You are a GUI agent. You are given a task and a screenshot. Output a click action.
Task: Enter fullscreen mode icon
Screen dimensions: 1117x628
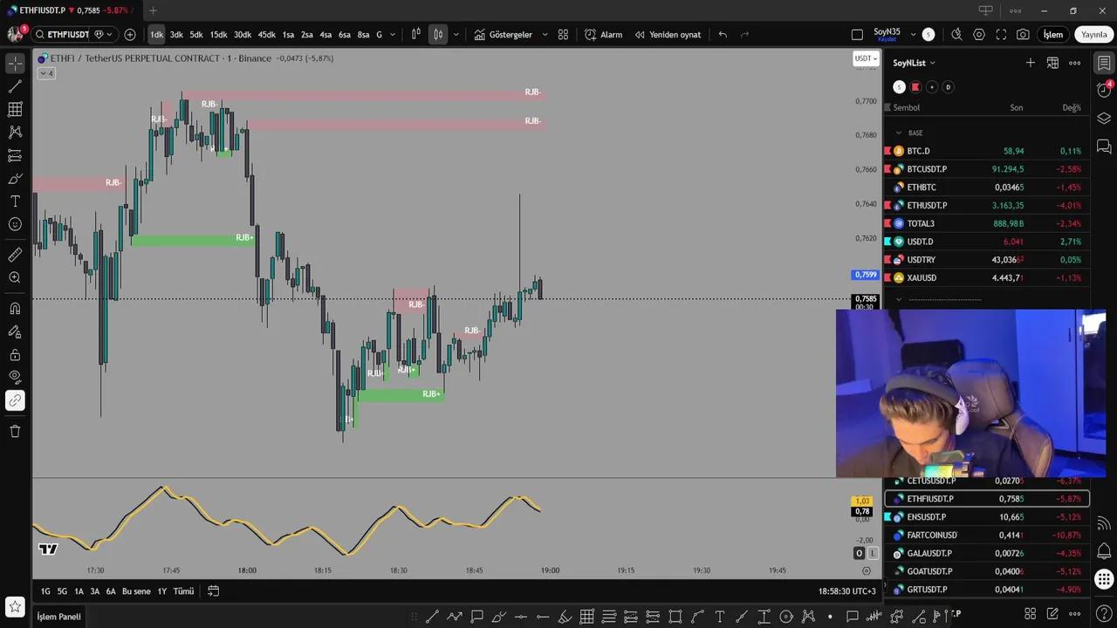click(x=1001, y=35)
